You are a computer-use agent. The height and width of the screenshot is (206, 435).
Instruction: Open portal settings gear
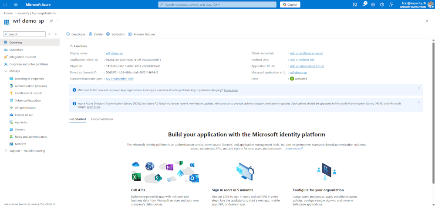(x=373, y=4)
